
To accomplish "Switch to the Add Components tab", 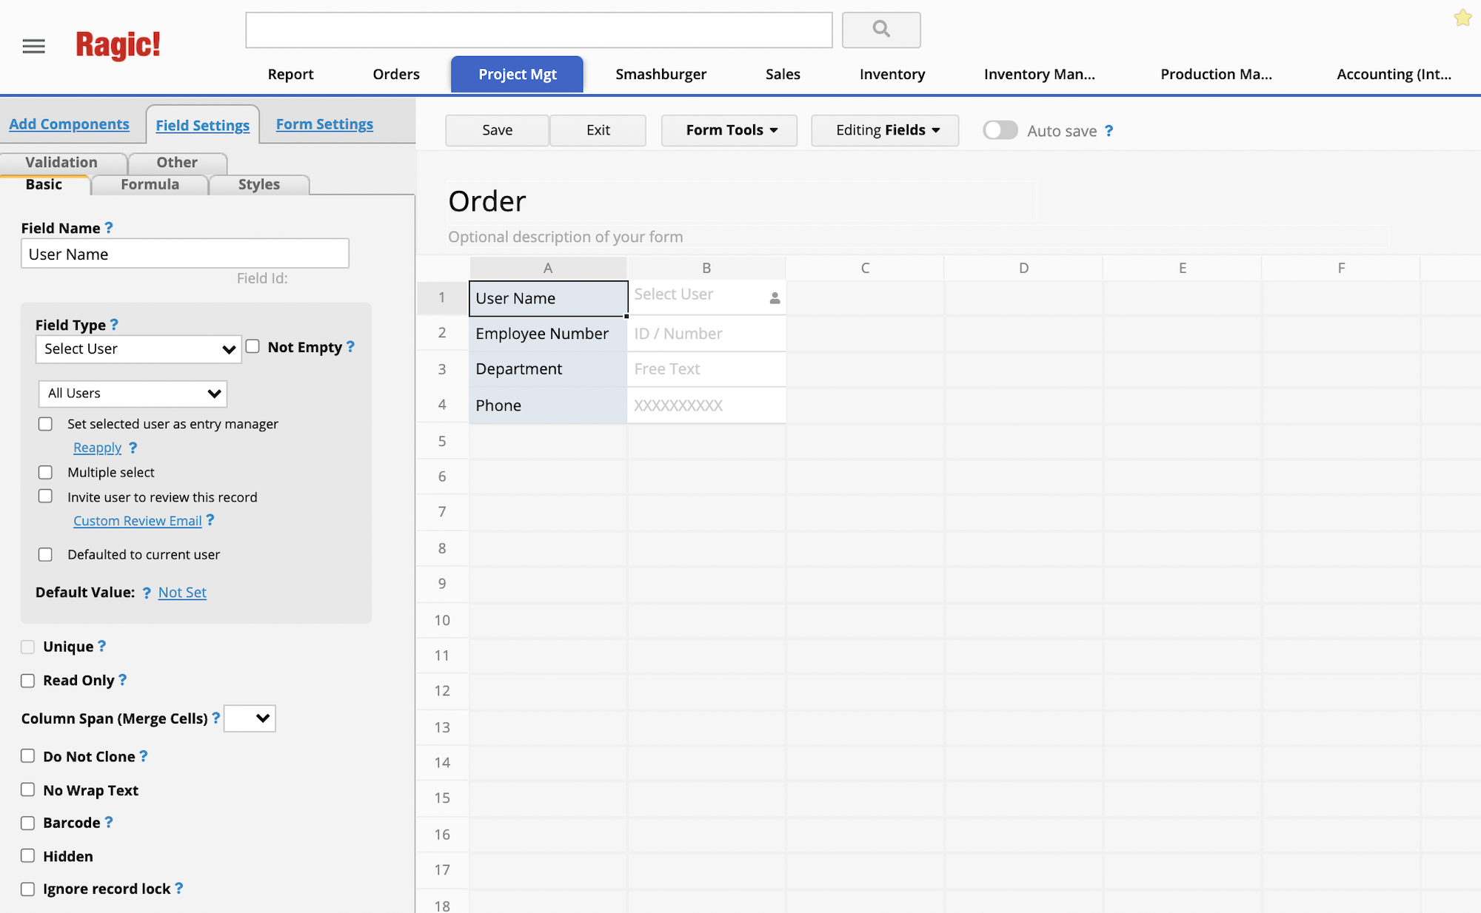I will [69, 124].
